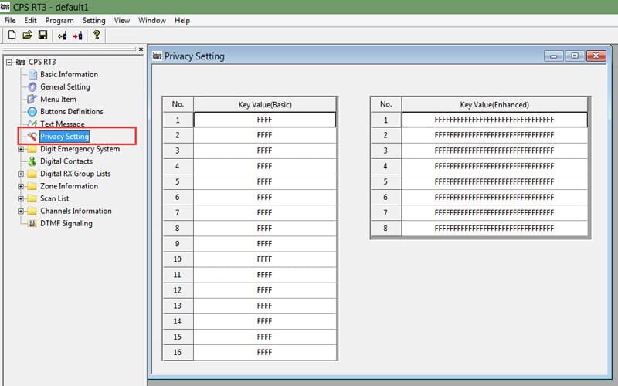Click the New file toolbar icon
The image size is (618, 386).
pyautogui.click(x=12, y=35)
